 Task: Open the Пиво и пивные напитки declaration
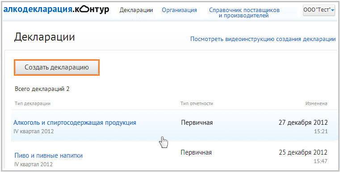point(49,156)
